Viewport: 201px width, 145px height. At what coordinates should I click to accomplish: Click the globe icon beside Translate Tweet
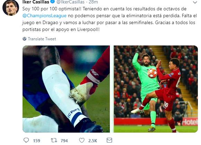click(25, 39)
